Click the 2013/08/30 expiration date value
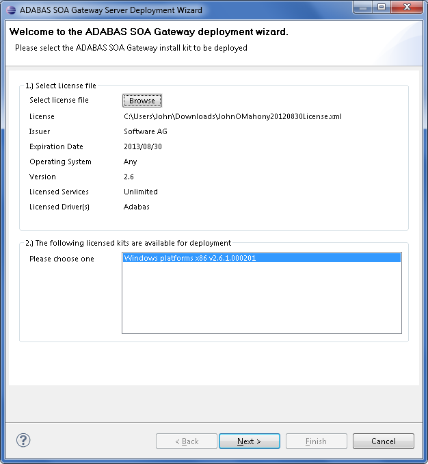428x464 pixels. [143, 146]
